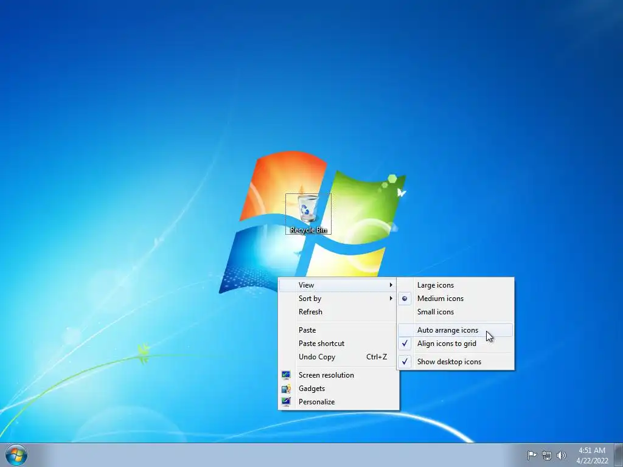This screenshot has height=467, width=623.
Task: Click the Screen resolution monitor icon
Action: (x=286, y=375)
